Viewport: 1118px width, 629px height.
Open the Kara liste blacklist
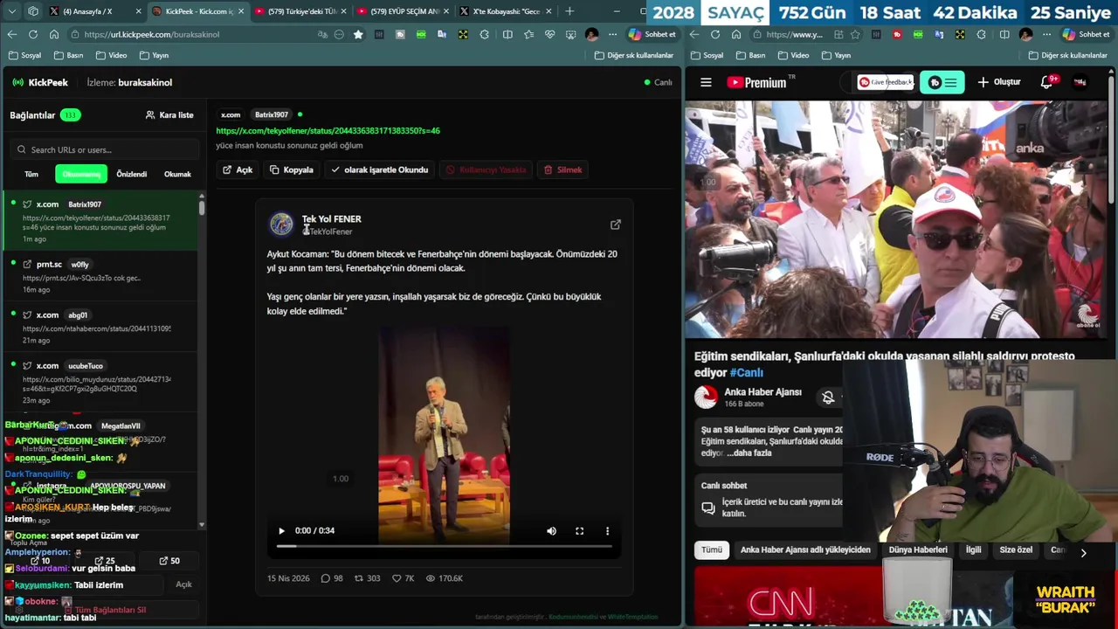click(169, 114)
